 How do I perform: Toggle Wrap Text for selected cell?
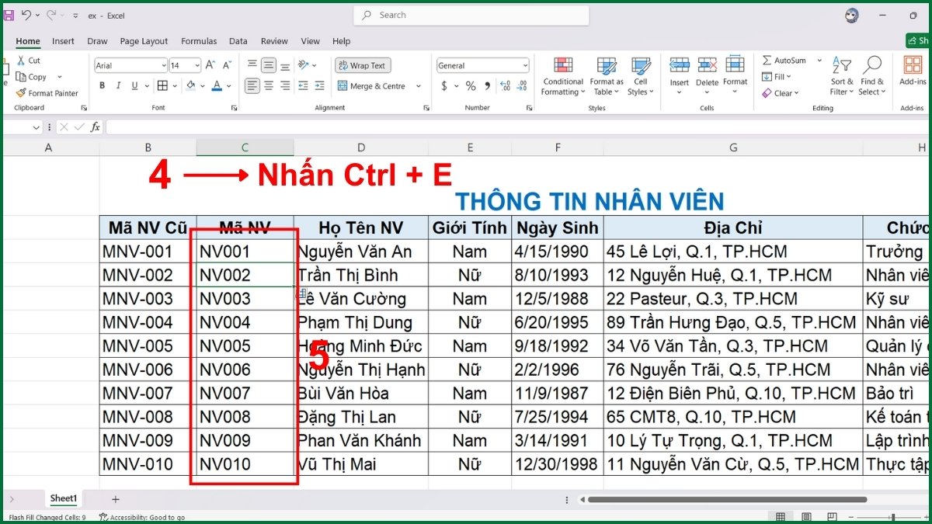click(362, 65)
